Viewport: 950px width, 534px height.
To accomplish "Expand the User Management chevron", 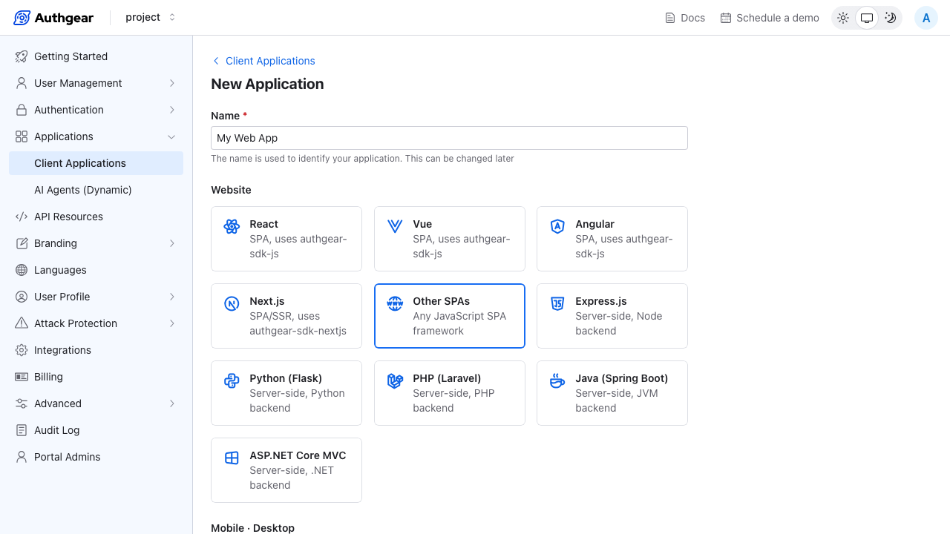I will 171,83.
